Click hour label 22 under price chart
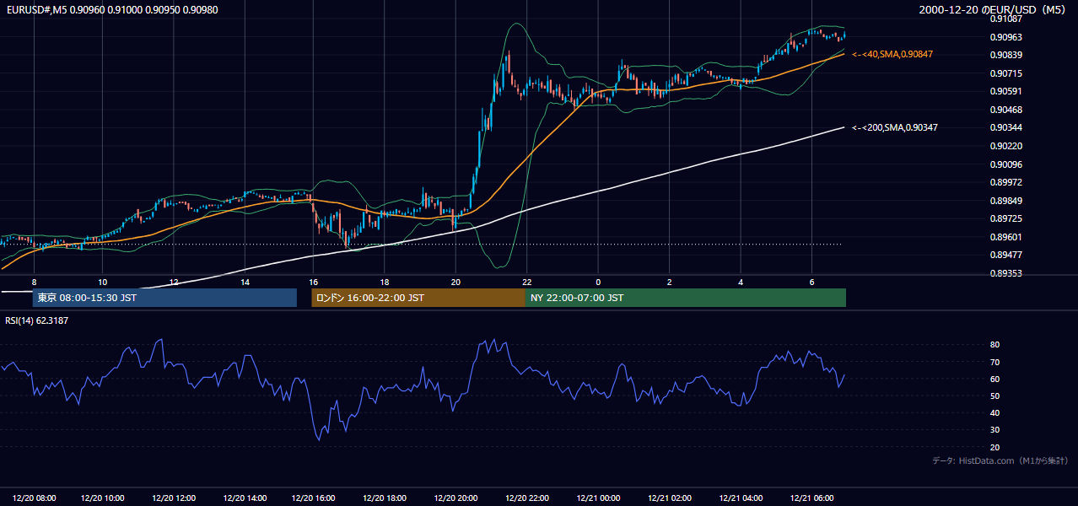This screenshot has width=1078, height=506. point(526,282)
